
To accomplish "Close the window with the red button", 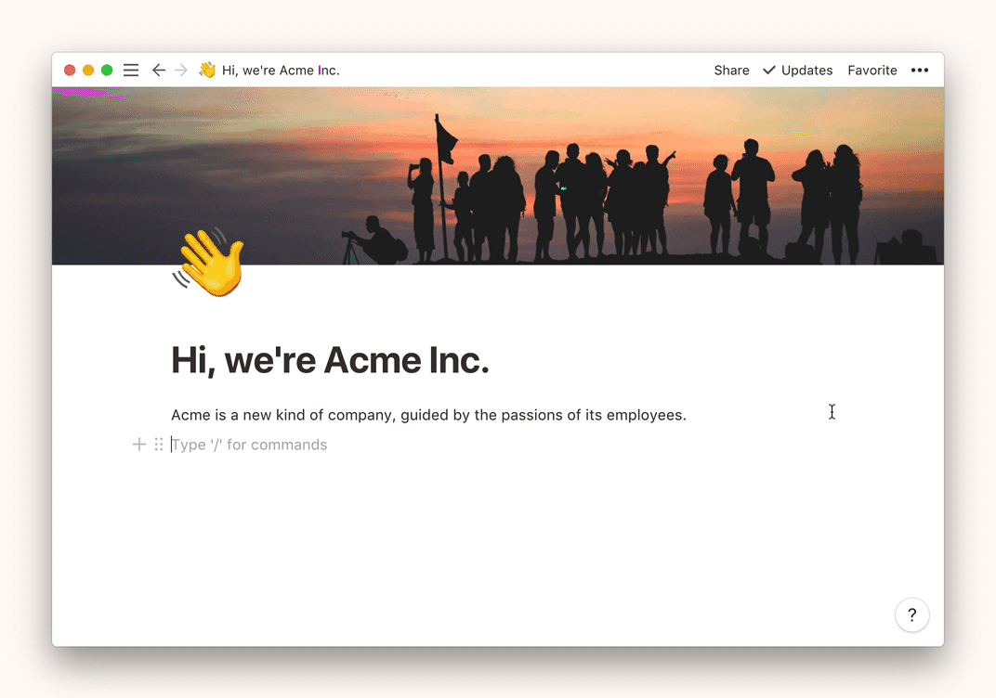I will [70, 71].
